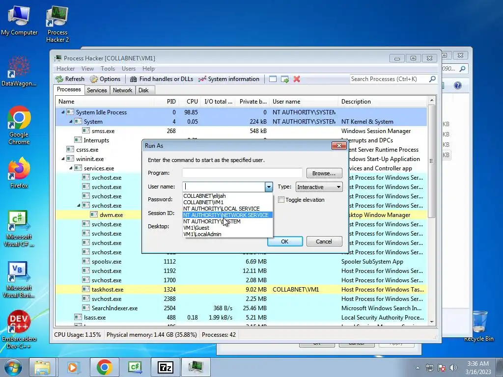Close the Run As dialog
Viewport: 503px width, 377px height.
339,145
